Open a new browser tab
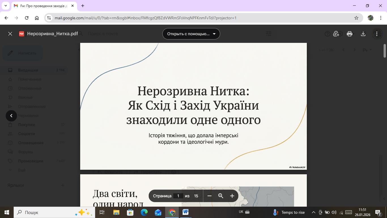 point(83,6)
